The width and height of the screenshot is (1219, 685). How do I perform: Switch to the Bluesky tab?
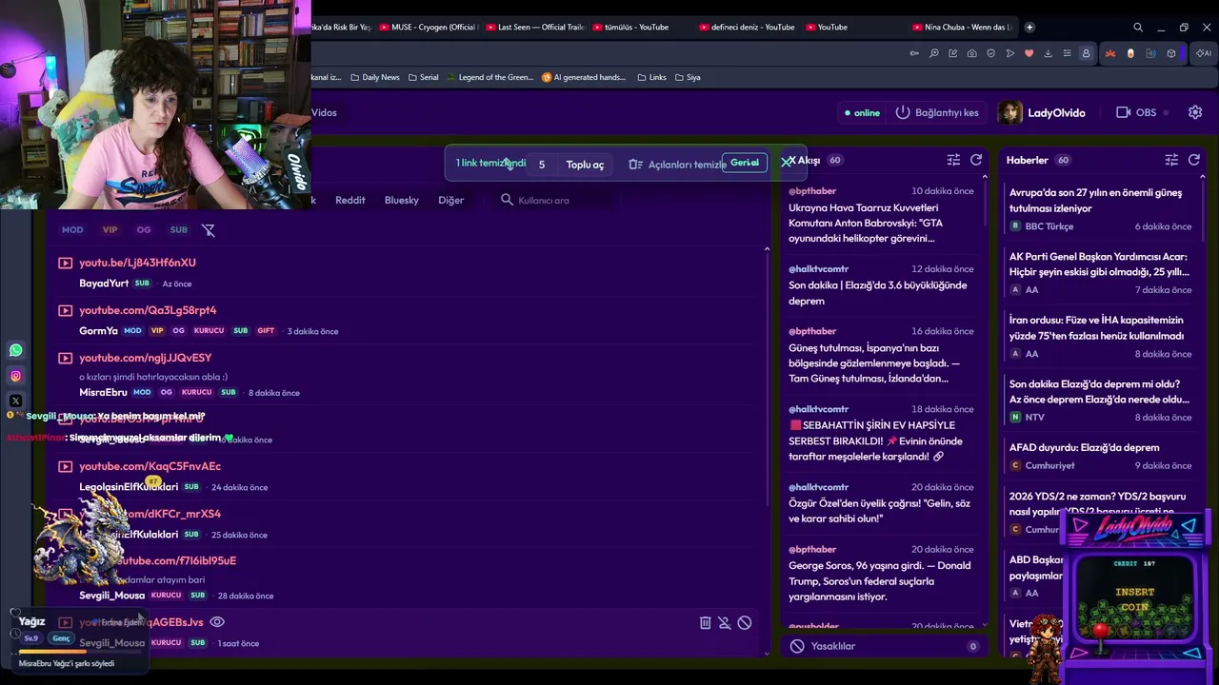coord(402,200)
